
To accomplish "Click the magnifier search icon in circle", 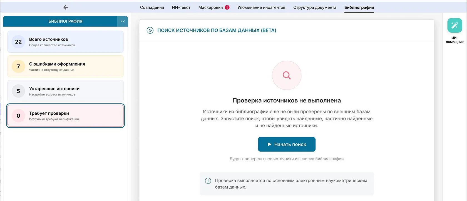I will pyautogui.click(x=287, y=75).
